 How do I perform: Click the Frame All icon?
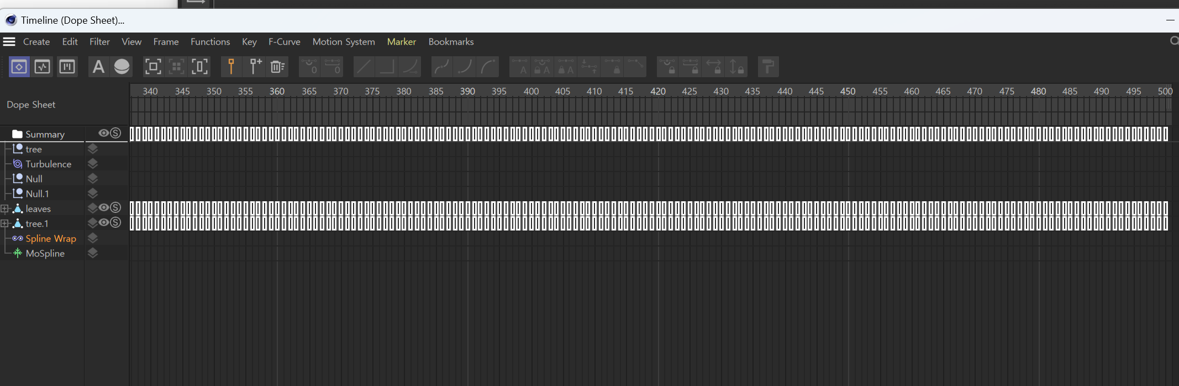pos(153,67)
